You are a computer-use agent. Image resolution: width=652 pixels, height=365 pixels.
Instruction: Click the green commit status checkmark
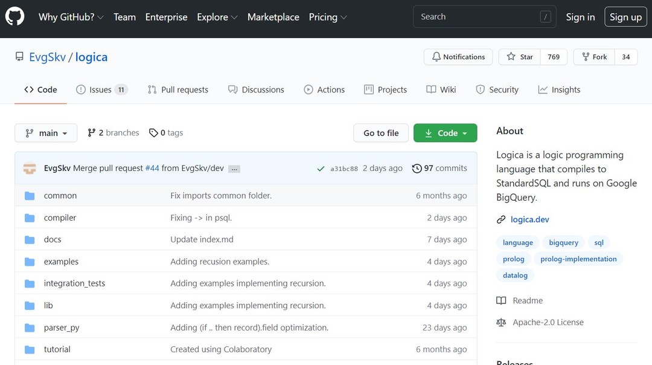point(321,169)
